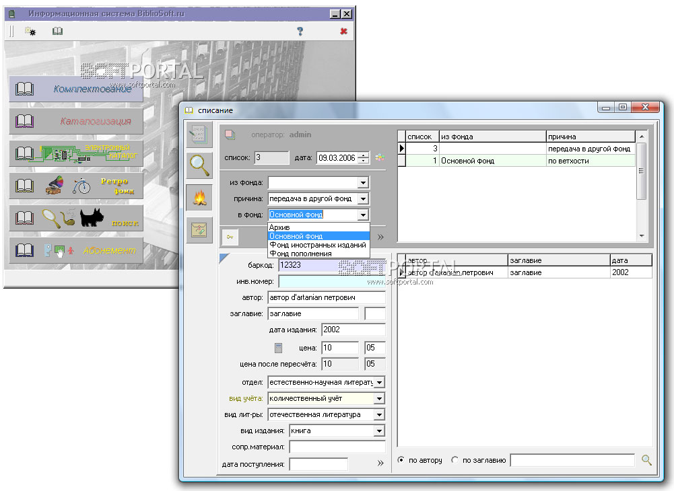The height and width of the screenshot is (491, 674).
Task: Select the 'по автору' radio button
Action: (401, 459)
